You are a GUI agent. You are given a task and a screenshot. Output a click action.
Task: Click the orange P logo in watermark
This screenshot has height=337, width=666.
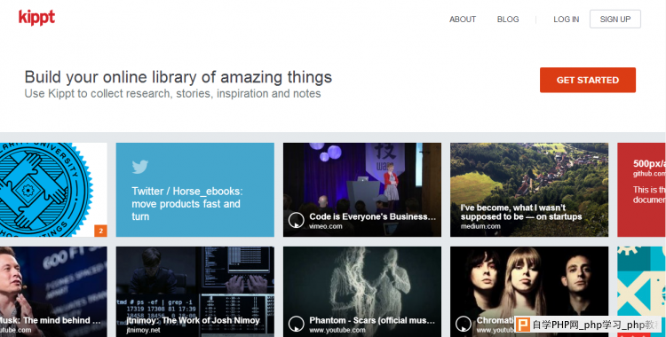click(x=523, y=325)
